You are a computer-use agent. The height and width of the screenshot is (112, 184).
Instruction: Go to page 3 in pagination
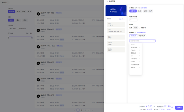pos(85,110)
